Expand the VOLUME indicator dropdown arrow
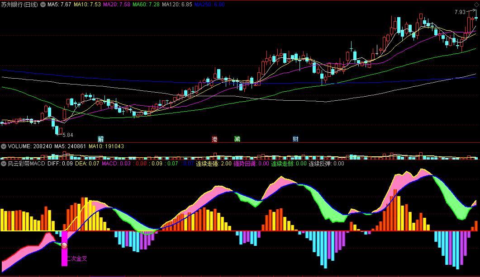The image size is (480, 277). [4, 146]
